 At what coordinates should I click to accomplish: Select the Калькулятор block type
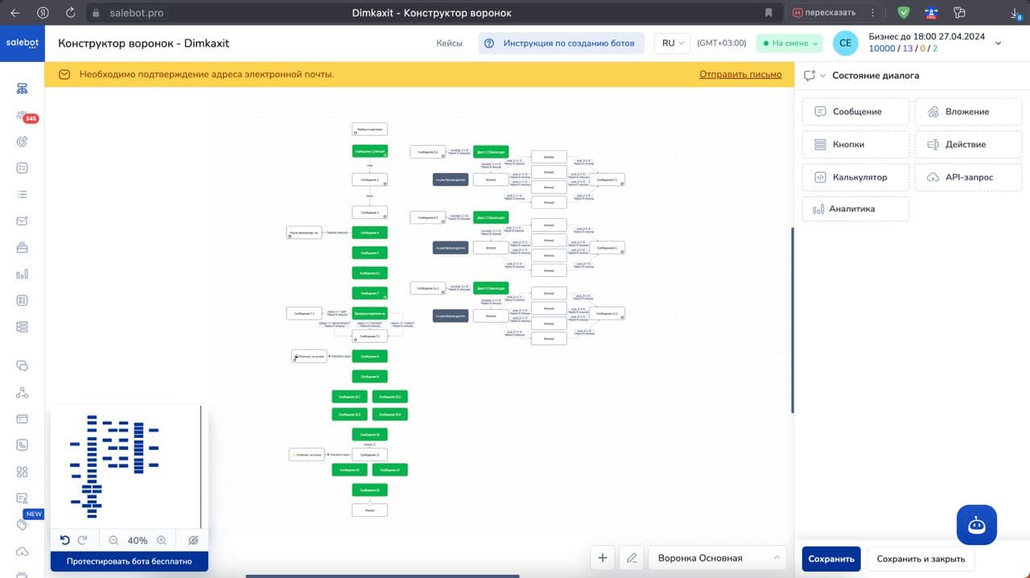click(855, 177)
